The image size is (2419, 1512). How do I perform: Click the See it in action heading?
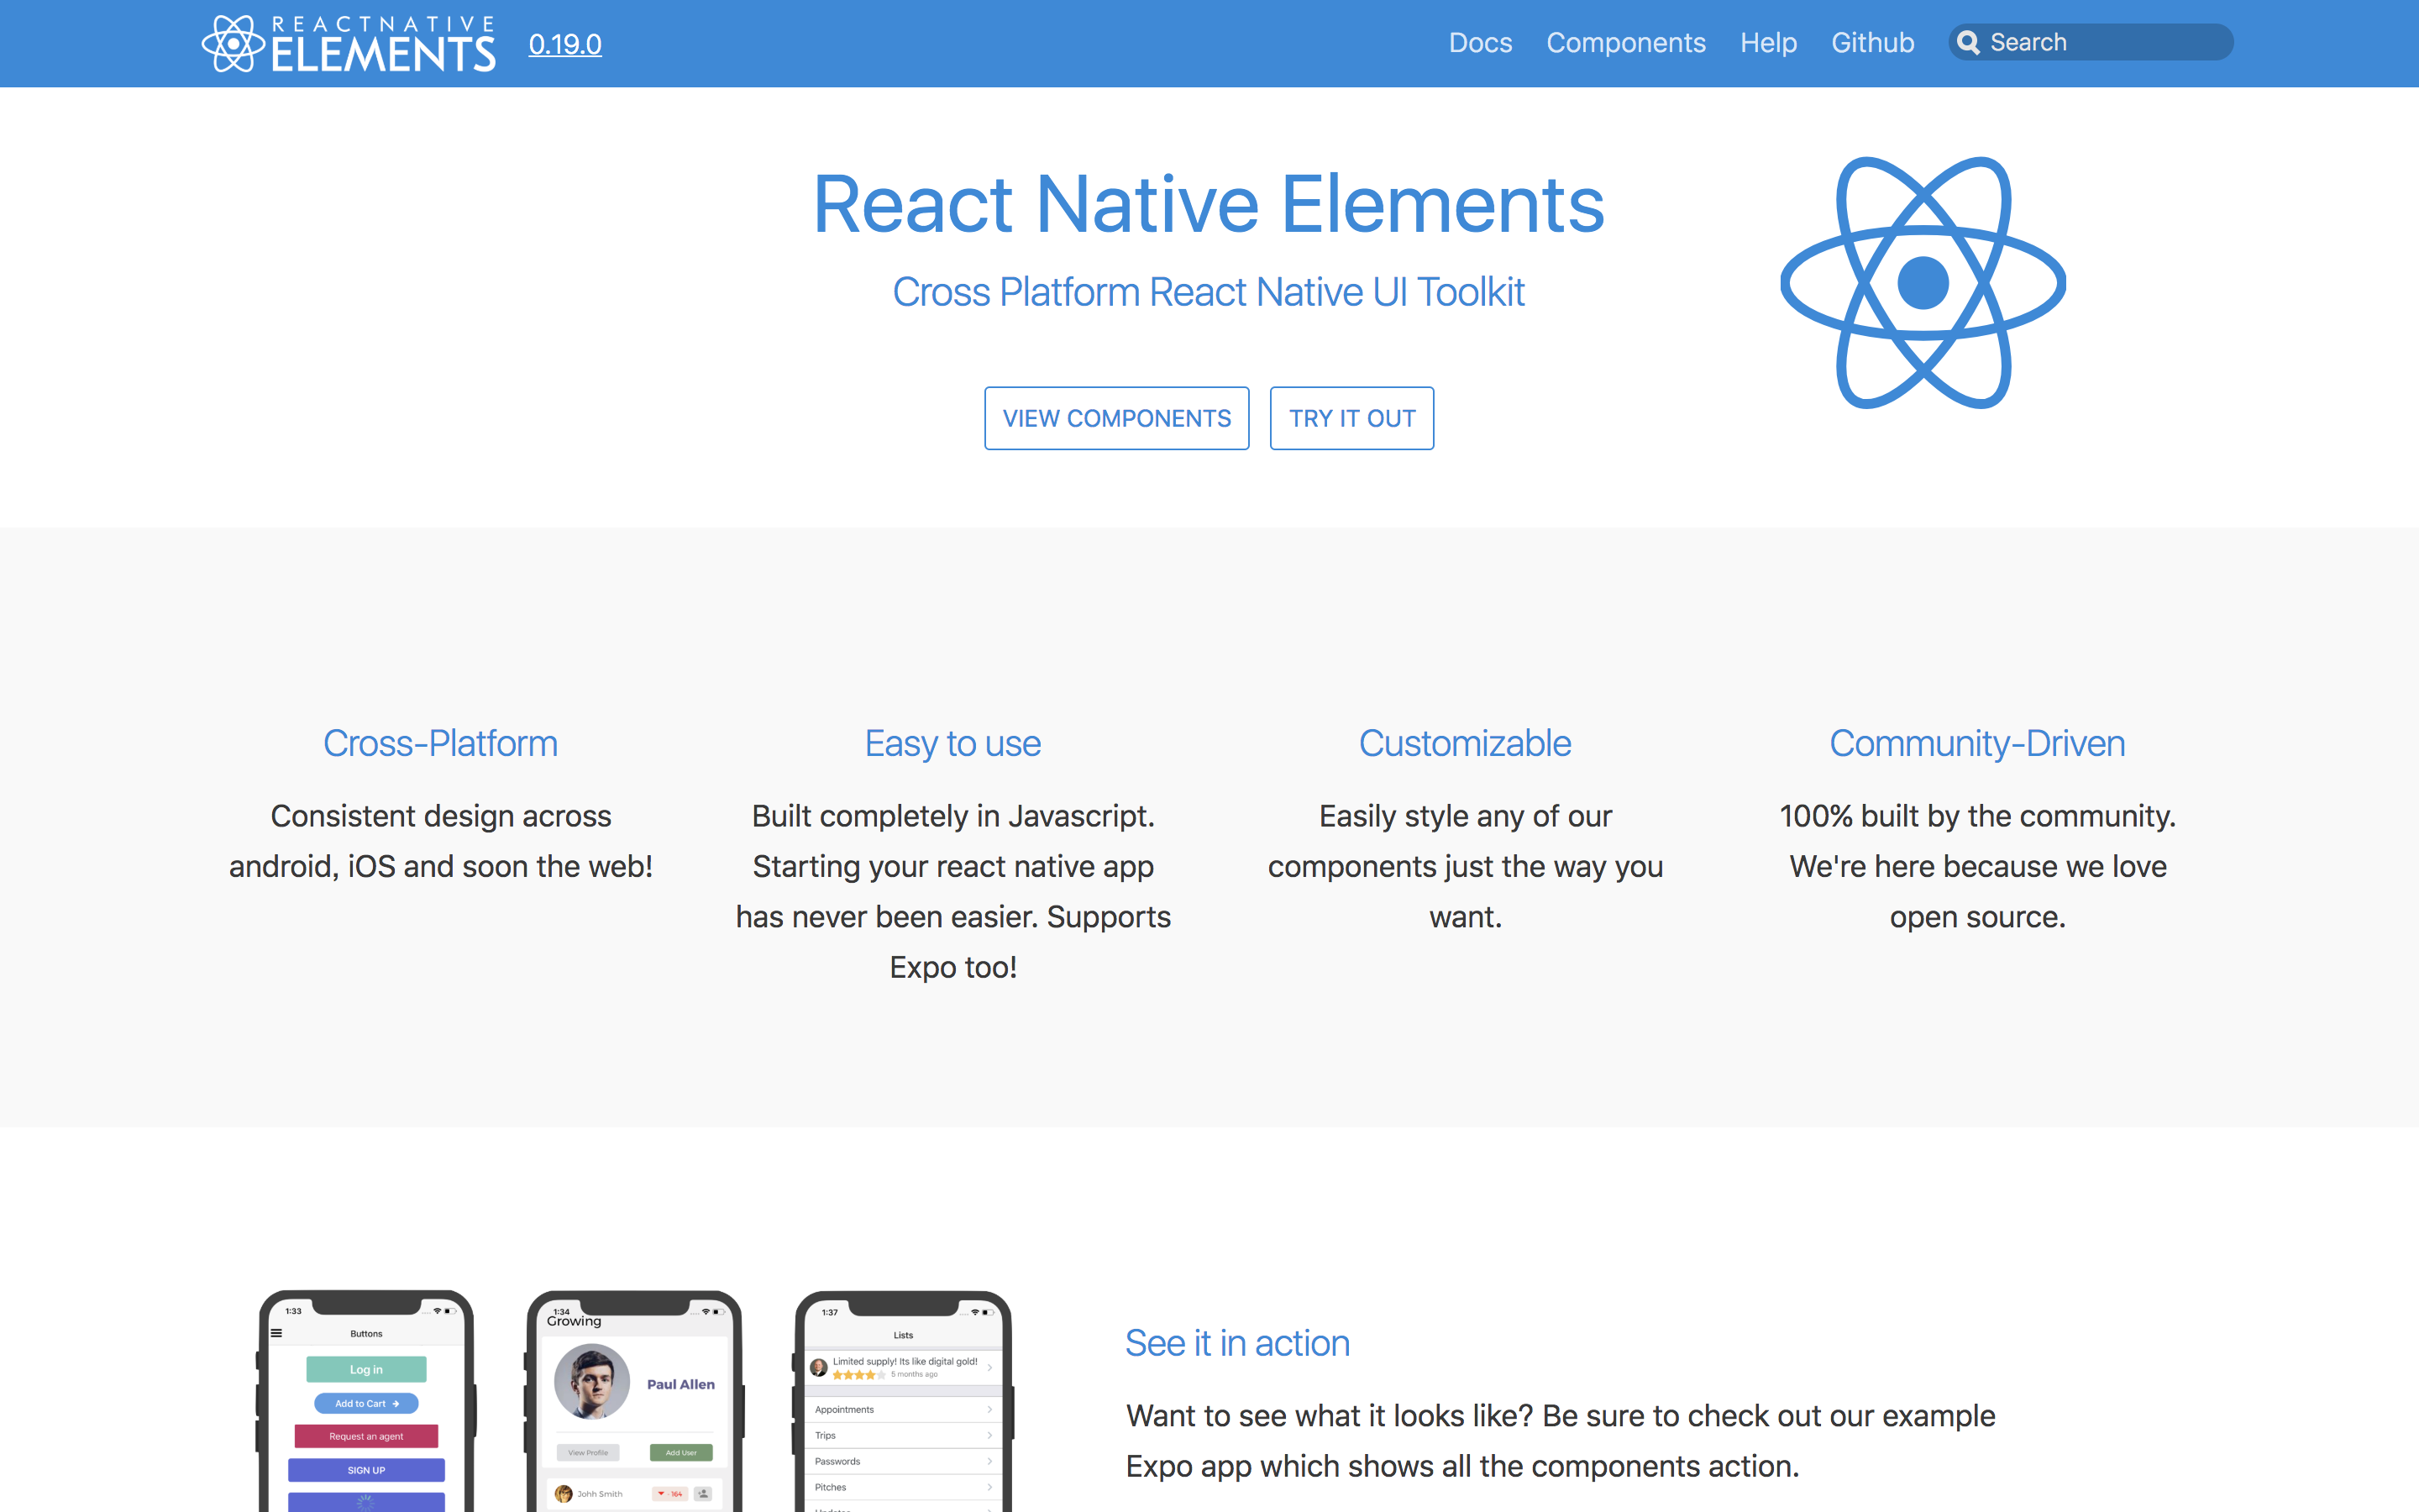(1237, 1343)
